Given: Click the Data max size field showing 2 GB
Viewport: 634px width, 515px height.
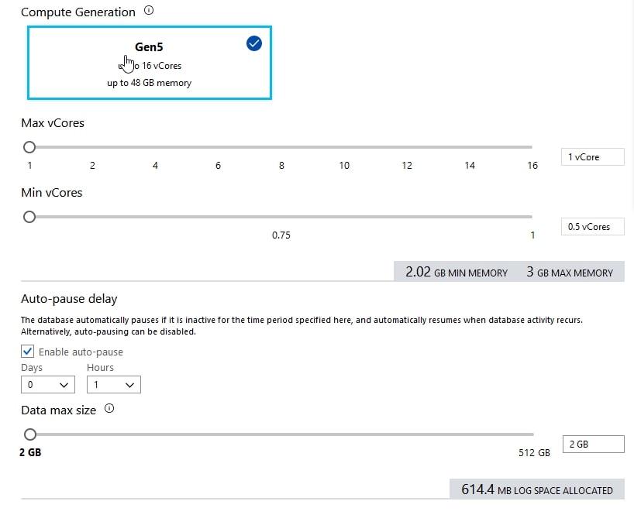Looking at the screenshot, I should click(592, 445).
